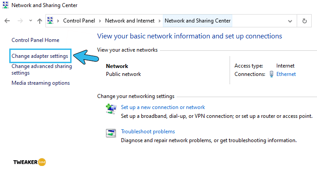
Task: Select the bold Network name text
Action: point(117,66)
